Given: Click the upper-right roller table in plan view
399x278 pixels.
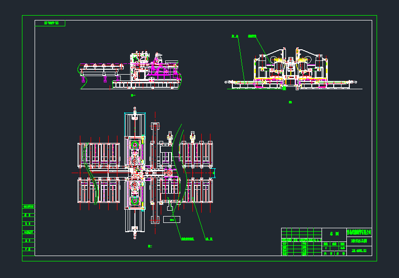Looking at the screenshot, I should click(197, 155).
